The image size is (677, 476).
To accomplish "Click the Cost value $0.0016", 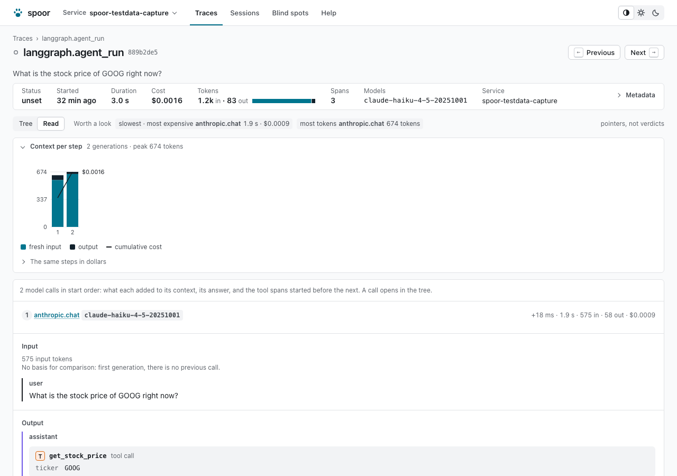I will [x=167, y=100].
